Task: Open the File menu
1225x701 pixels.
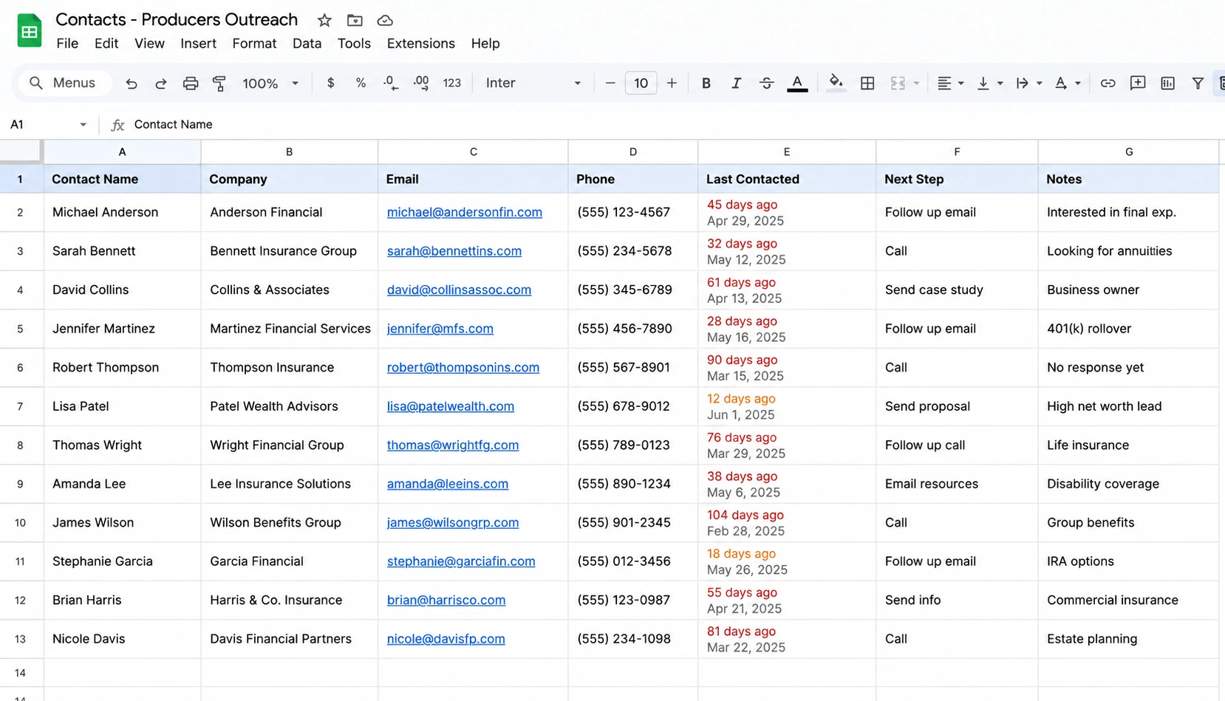Action: pyautogui.click(x=67, y=44)
